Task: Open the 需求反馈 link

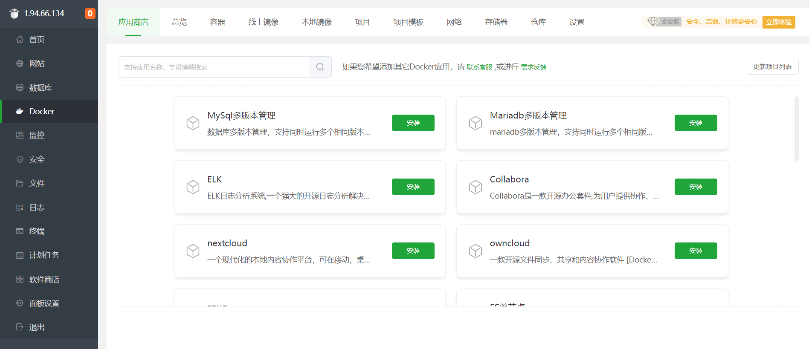Action: pos(534,67)
